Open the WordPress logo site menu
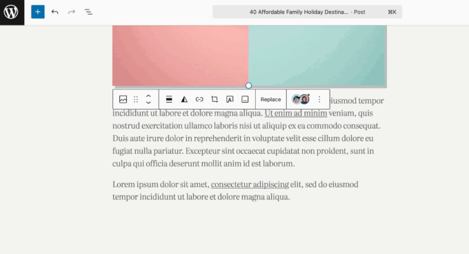The image size is (469, 254). coord(12,12)
